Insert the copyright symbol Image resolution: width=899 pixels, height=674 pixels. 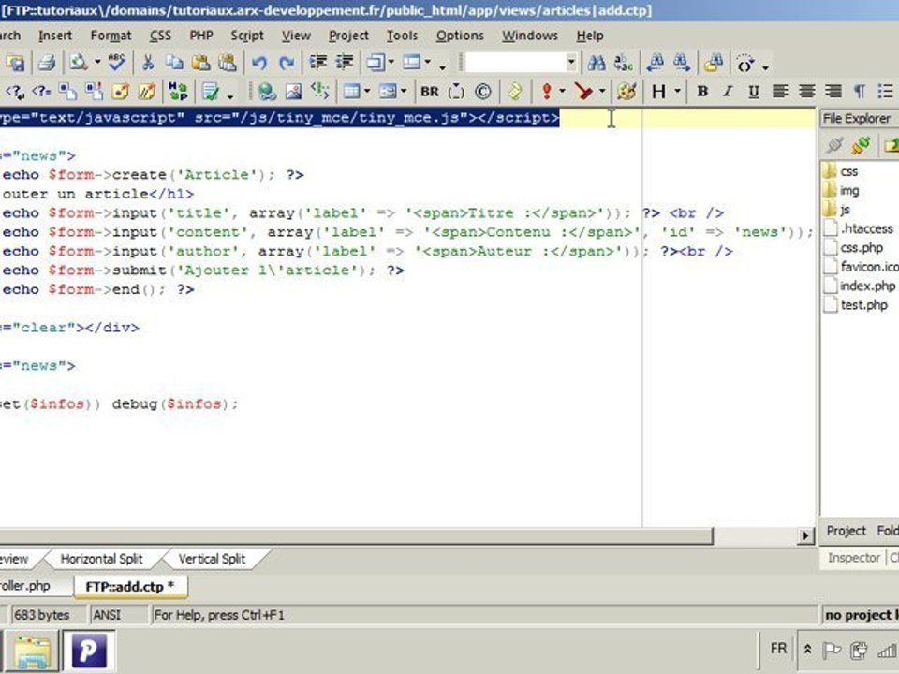click(483, 91)
